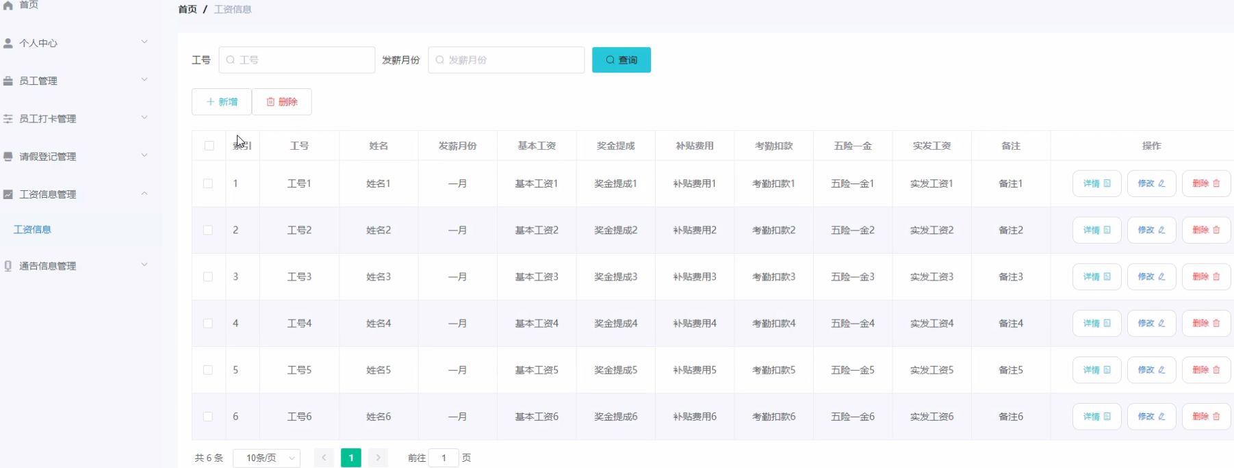Image resolution: width=1234 pixels, height=468 pixels.
Task: Check the checkbox for row 工号4
Action: [208, 323]
